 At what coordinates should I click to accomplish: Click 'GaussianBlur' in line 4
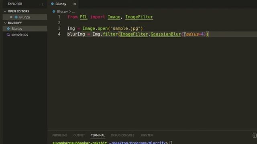(x=165, y=34)
